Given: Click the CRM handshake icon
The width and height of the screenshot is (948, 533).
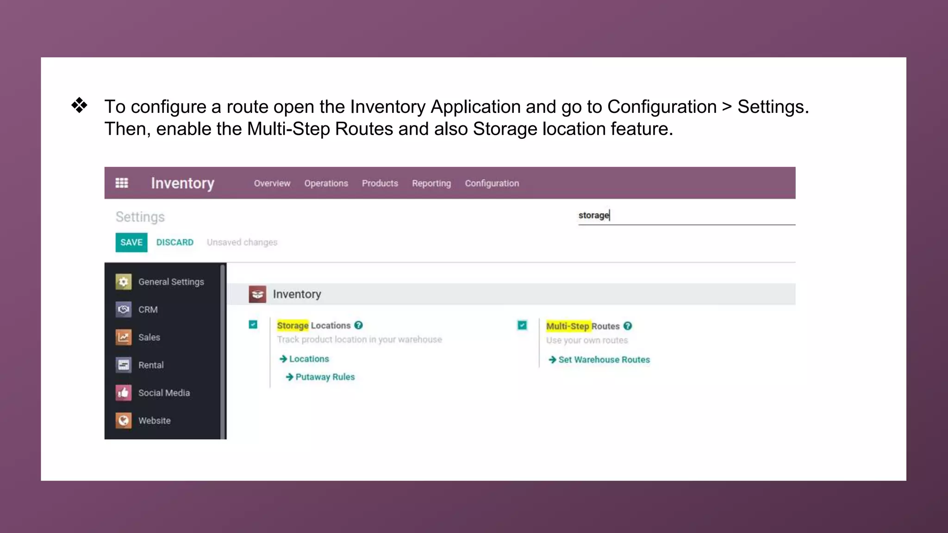Looking at the screenshot, I should pos(124,310).
